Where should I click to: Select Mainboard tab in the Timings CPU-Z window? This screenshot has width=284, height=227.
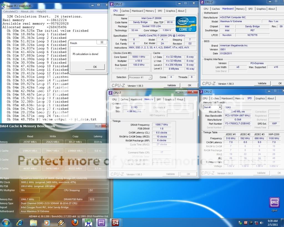(x=136, y=100)
